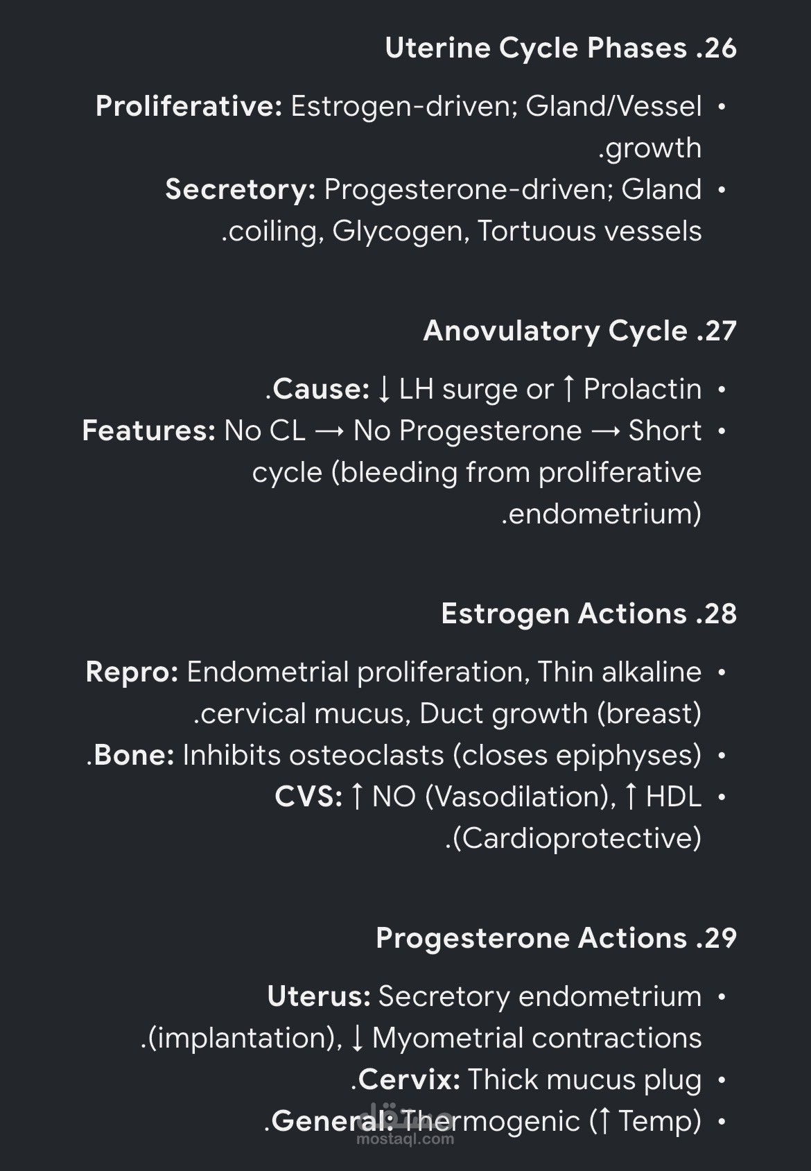The image size is (811, 1171).
Task: Click the 'Progesterone Actions .29' heading
Action: (557, 938)
